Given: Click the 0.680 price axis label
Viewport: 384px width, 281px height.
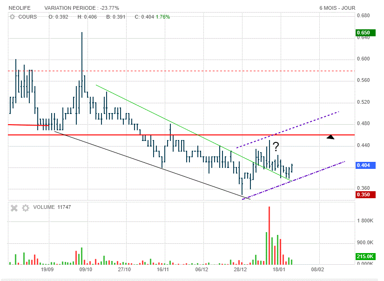Looking at the screenshot, I should (364, 16).
